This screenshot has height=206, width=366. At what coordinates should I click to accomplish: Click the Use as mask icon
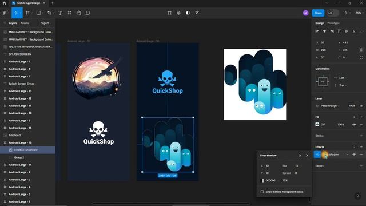coord(188,13)
